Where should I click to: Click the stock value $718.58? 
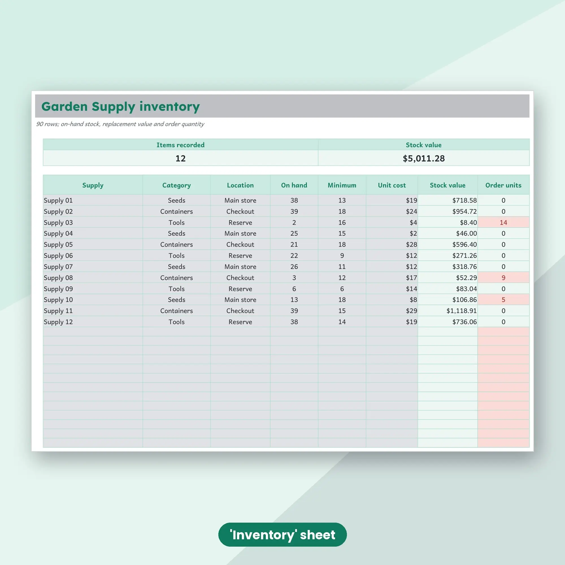pos(447,200)
